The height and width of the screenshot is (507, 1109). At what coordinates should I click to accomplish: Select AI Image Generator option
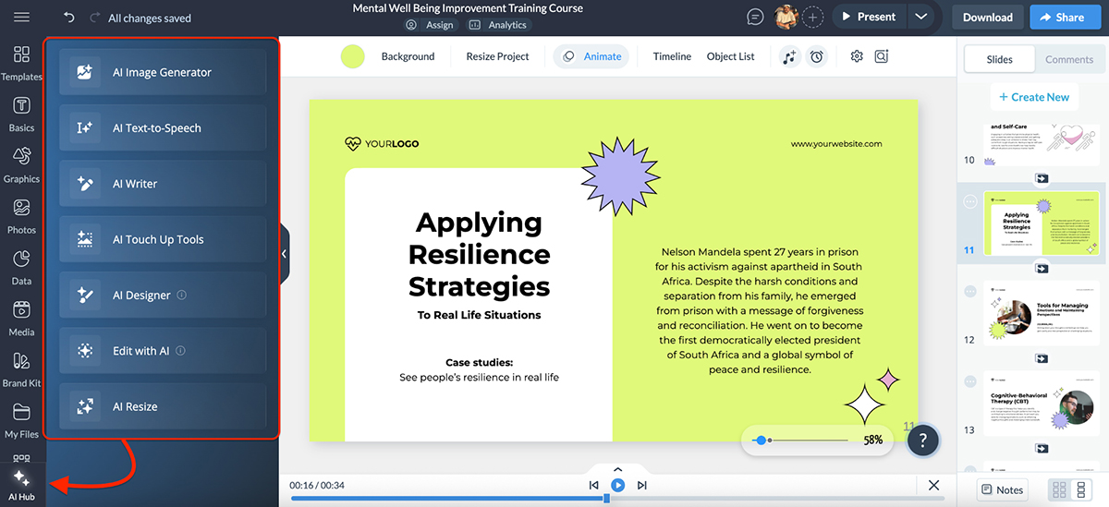click(163, 72)
